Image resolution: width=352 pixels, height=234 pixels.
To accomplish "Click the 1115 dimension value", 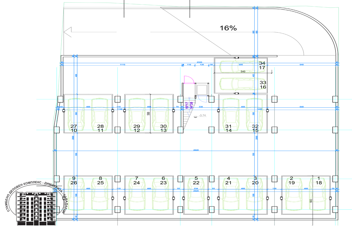I will pyautogui.click(x=123, y=64).
